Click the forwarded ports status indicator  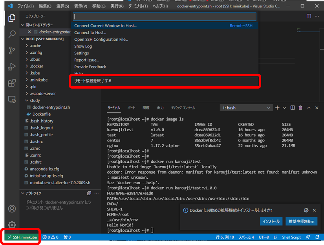point(67,237)
